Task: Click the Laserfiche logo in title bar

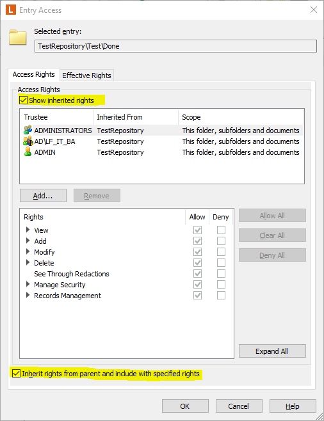Action: click(11, 10)
